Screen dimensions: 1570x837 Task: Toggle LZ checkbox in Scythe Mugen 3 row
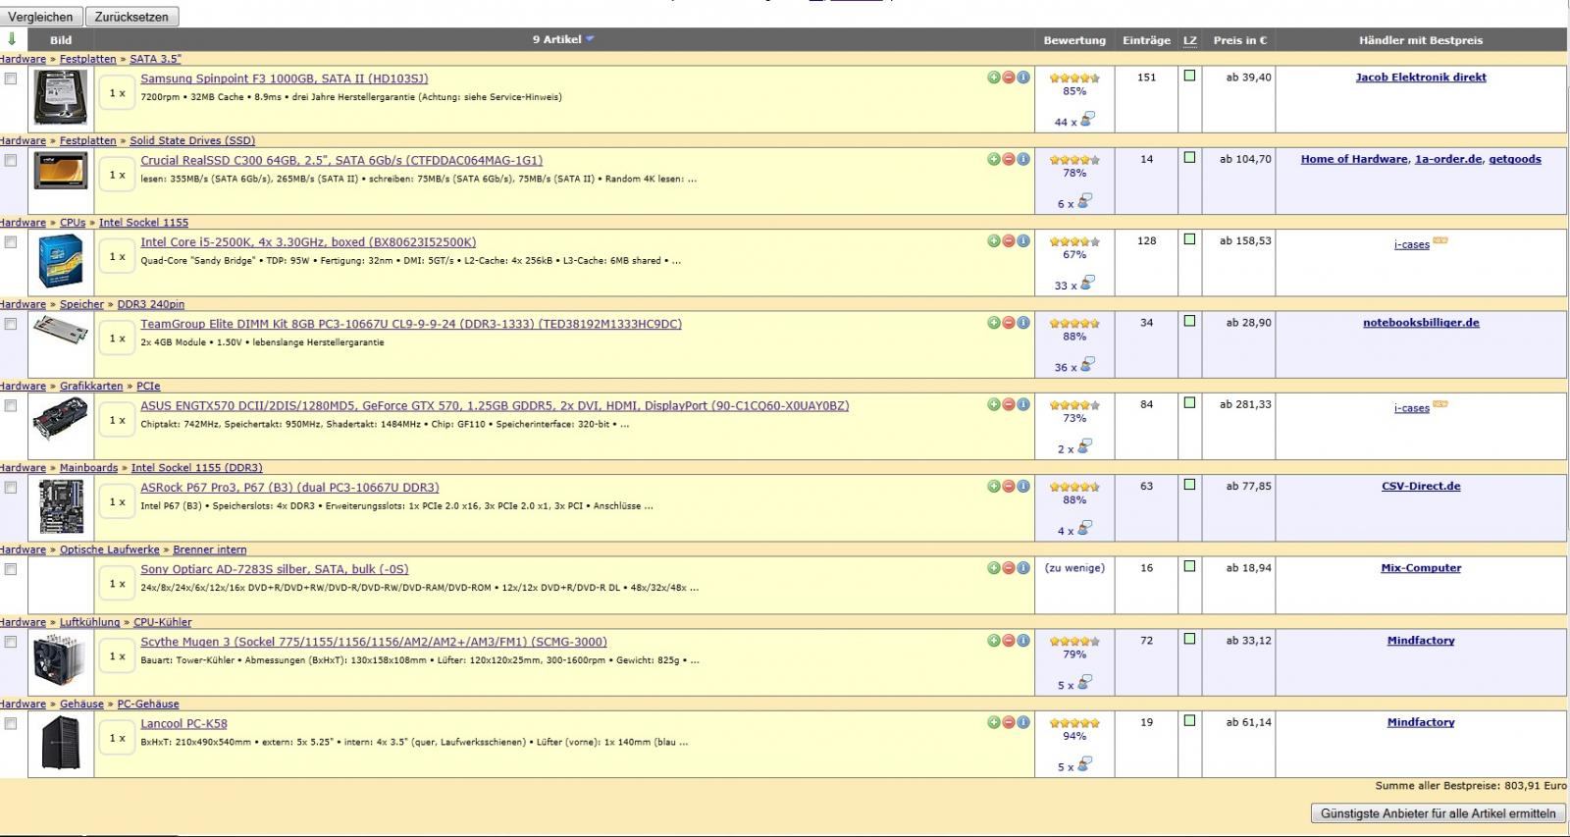point(1189,639)
